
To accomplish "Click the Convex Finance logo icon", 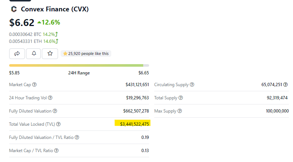I will click(x=14, y=9).
